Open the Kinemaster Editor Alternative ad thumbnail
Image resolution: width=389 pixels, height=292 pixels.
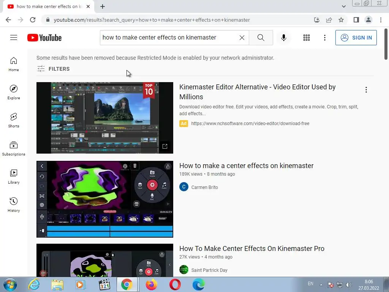tap(105, 118)
